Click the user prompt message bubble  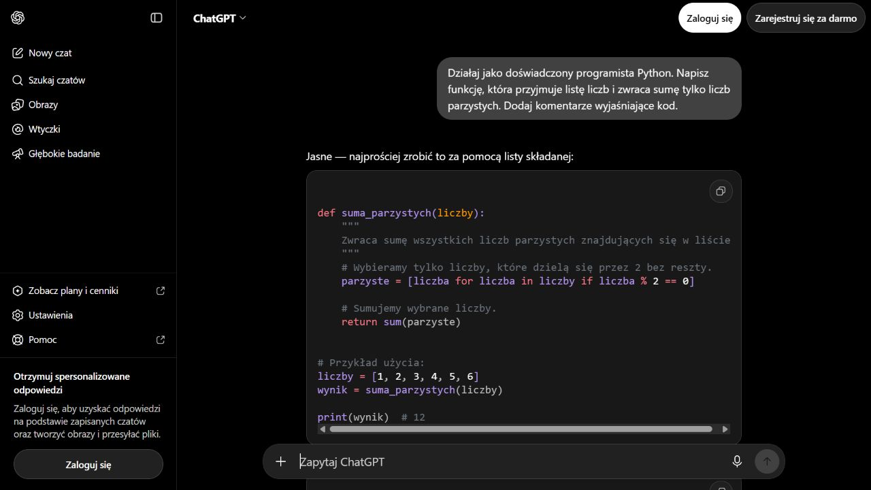(589, 88)
